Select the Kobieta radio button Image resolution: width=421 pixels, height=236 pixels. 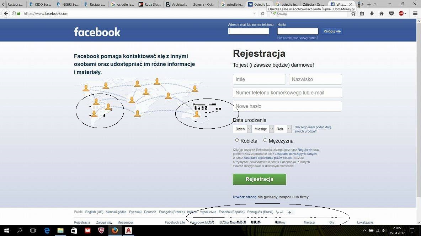point(237,140)
